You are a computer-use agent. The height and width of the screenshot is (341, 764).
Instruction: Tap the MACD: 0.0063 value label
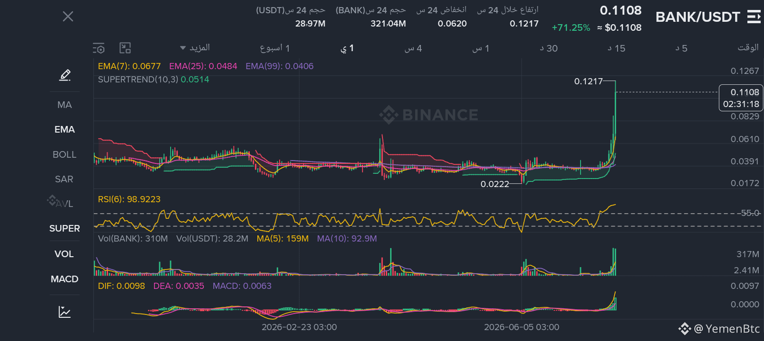242,286
